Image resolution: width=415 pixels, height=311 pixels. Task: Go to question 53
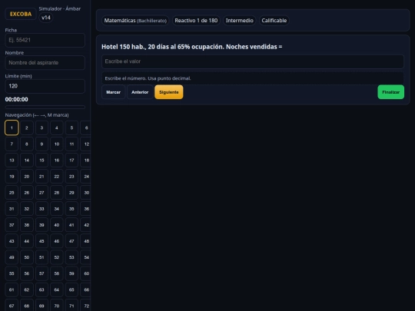[71, 257]
